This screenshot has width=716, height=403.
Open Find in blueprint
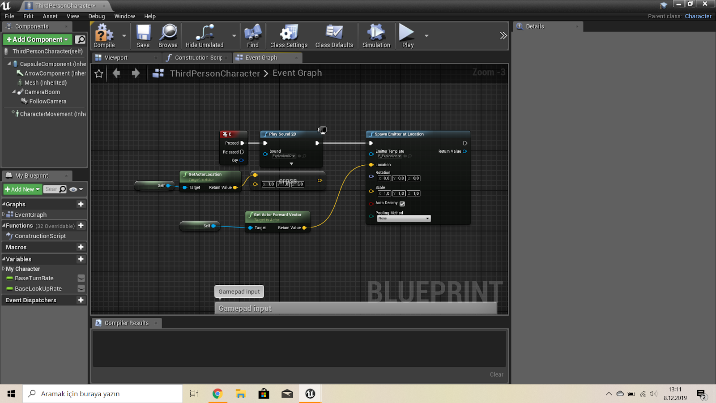(253, 36)
